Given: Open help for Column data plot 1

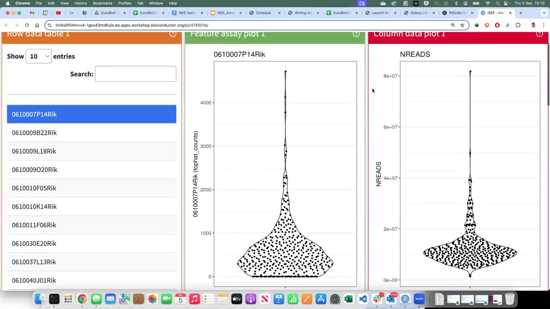Looking at the screenshot, I should (x=540, y=34).
